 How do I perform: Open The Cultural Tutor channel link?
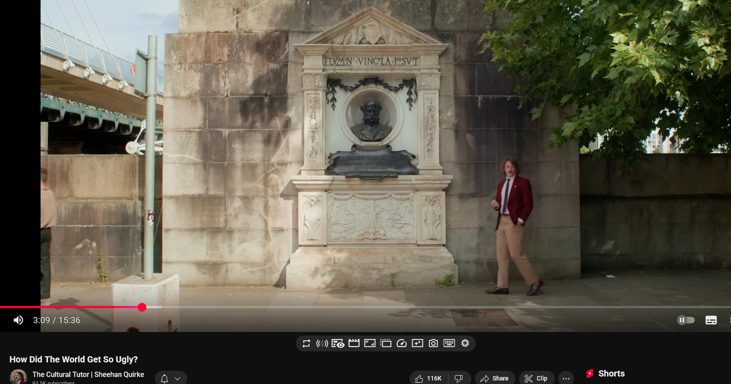(x=88, y=374)
